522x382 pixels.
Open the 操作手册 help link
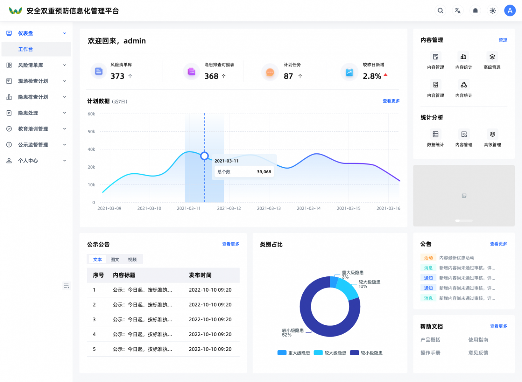click(430, 353)
